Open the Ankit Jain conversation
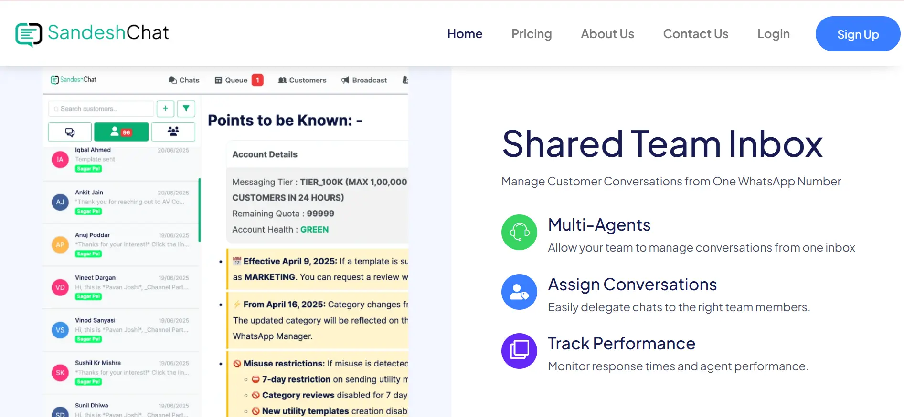The height and width of the screenshot is (417, 904). [121, 202]
